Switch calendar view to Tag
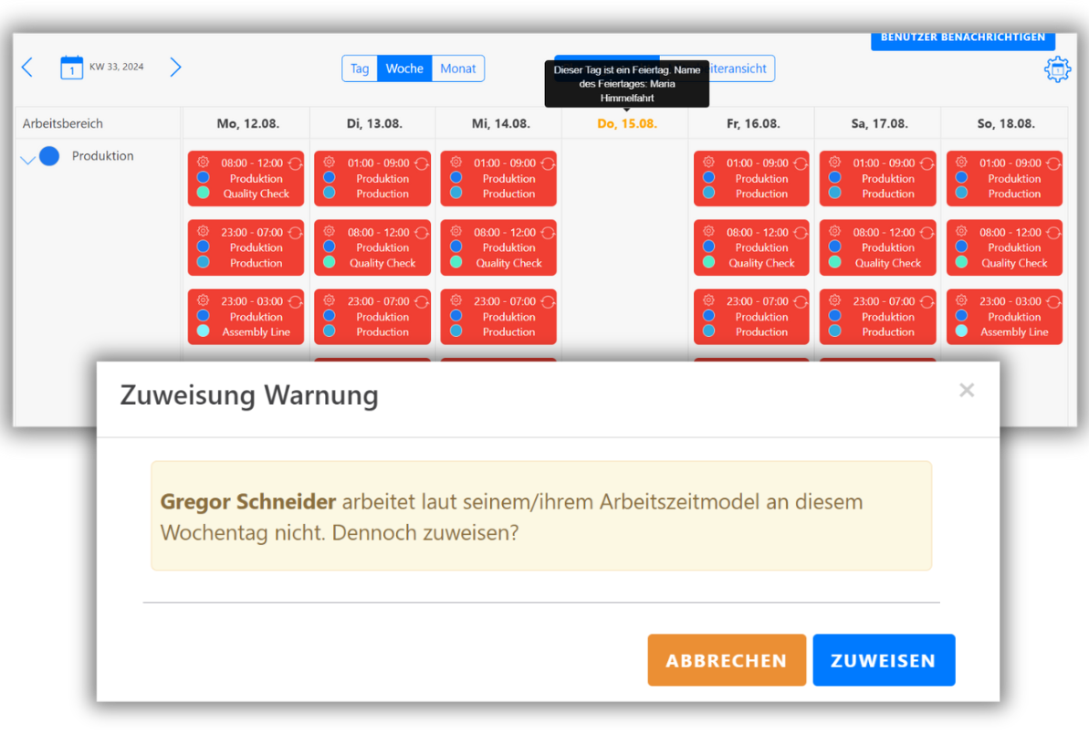Viewport: 1089px width, 735px height. [x=359, y=68]
